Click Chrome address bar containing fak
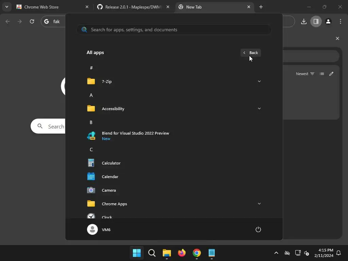The width and height of the screenshot is (348, 261). point(53,21)
